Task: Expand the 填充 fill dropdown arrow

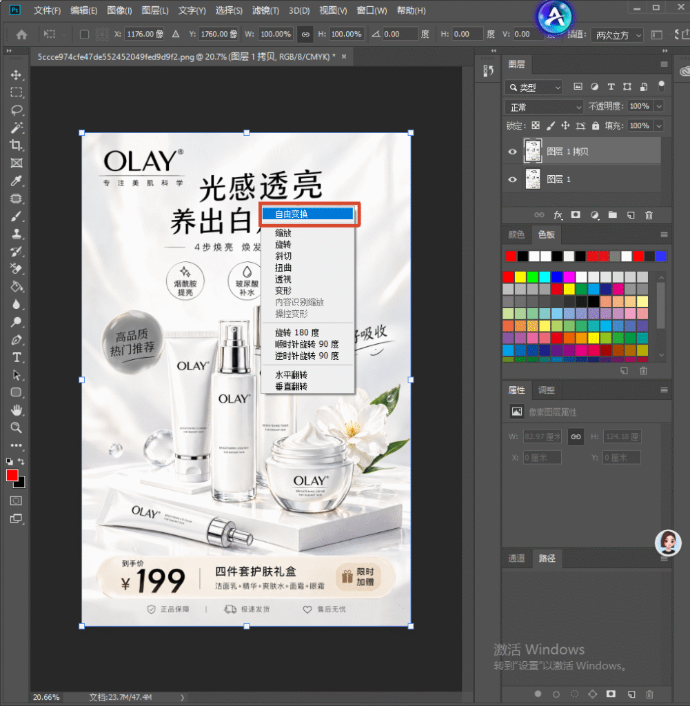Action: [660, 125]
